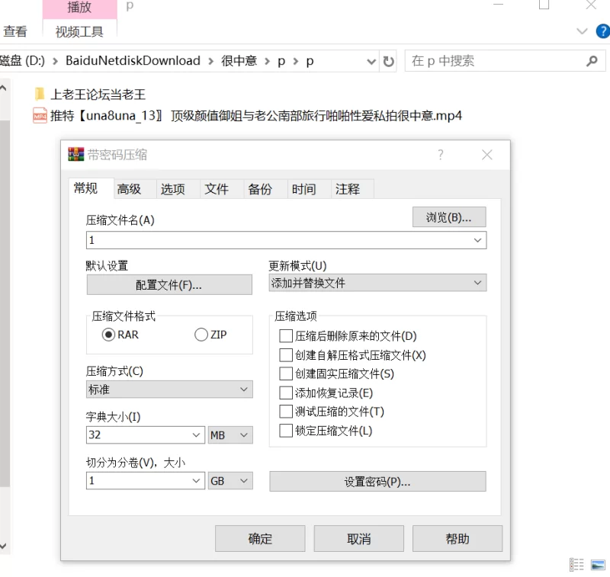Click 配置文件(F)... button
The width and height of the screenshot is (610, 577).
[x=169, y=285]
